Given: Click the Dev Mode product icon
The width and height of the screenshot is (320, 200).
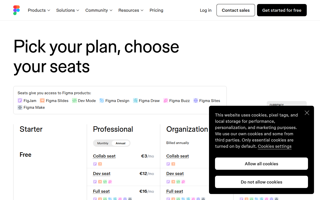Looking at the screenshot, I should coord(74,100).
